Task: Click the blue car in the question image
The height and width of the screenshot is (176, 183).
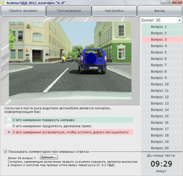Action: [92, 61]
